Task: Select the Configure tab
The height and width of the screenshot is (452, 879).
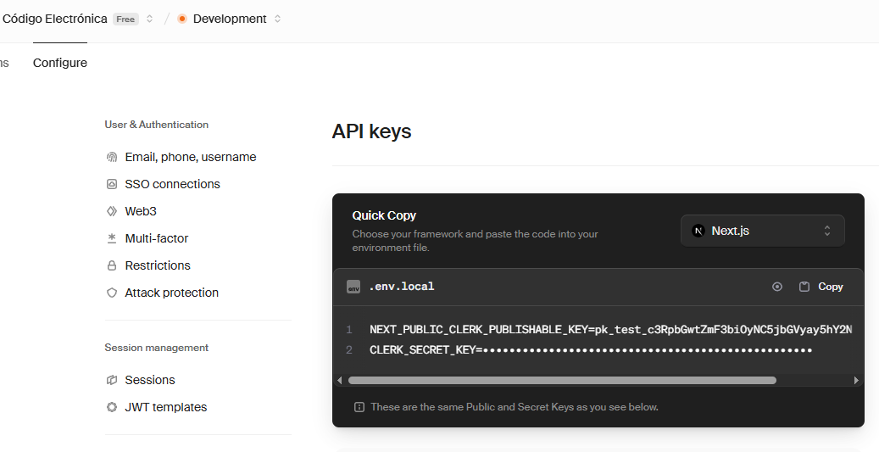Action: (60, 63)
